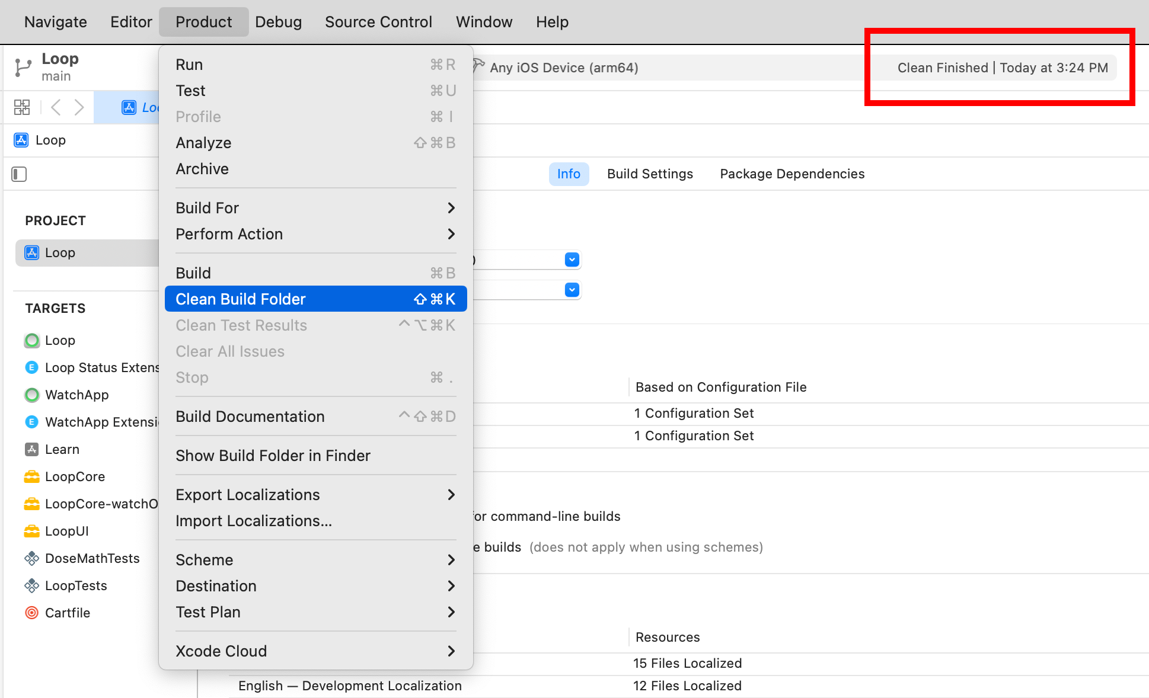Open the Debug menu

point(279,22)
